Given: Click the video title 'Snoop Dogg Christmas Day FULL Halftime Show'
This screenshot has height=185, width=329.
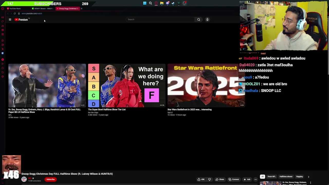Looking at the screenshot, I should 67,174.
